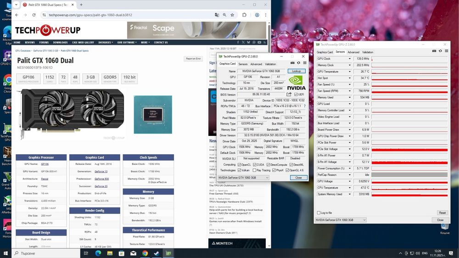Toggle the DirectML checkbox
The height and width of the screenshot is (258, 459).
291,165
